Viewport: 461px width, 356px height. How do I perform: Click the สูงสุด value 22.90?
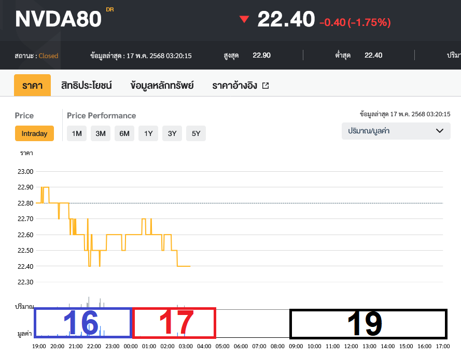click(x=262, y=56)
